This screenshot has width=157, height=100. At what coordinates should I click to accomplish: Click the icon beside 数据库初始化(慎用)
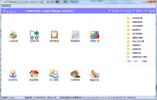128,57
